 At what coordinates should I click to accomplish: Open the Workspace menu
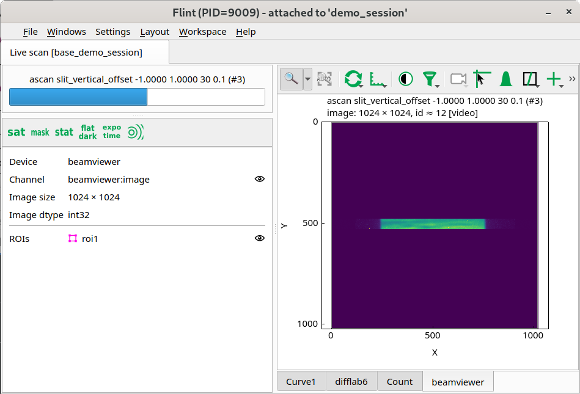[x=203, y=32]
